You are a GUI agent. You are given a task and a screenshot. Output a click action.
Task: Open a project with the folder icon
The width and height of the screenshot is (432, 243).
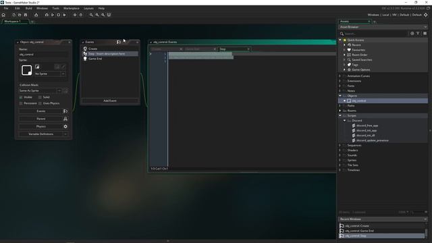20,15
